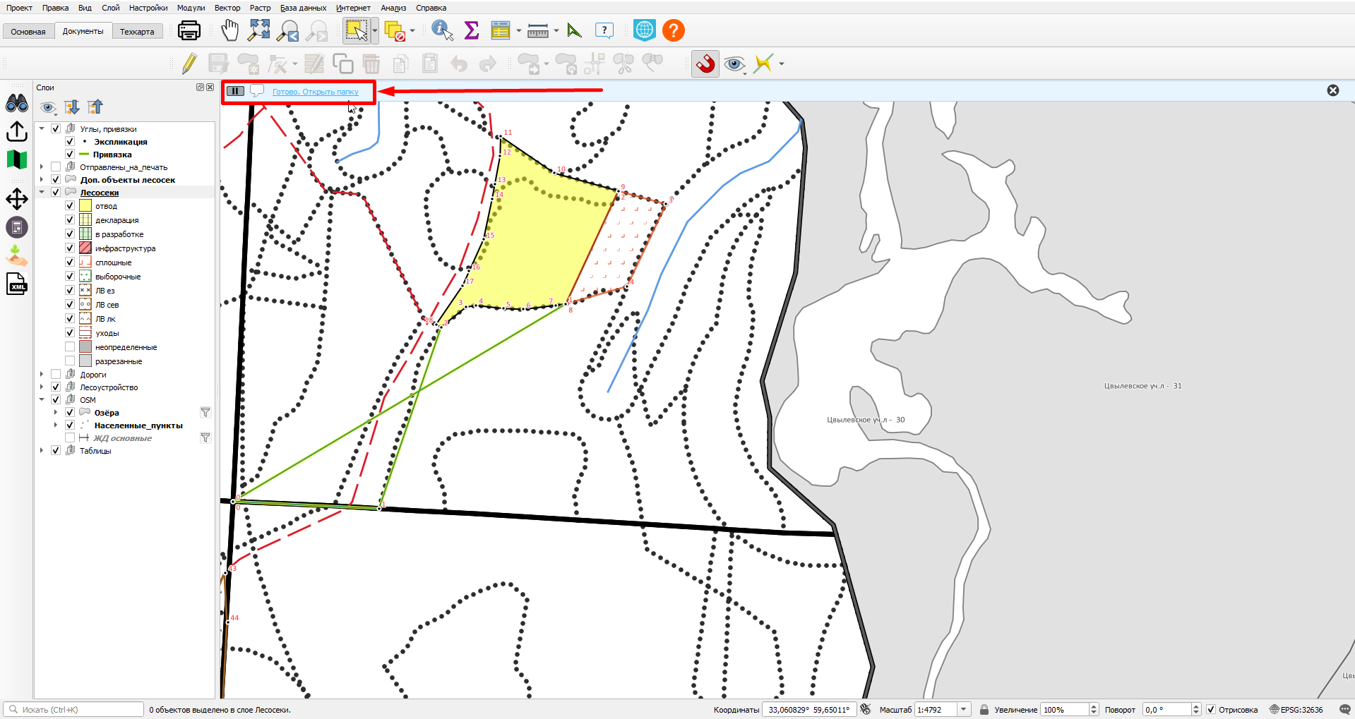Click the XML file icon in sidebar
The height and width of the screenshot is (719, 1355).
17,284
